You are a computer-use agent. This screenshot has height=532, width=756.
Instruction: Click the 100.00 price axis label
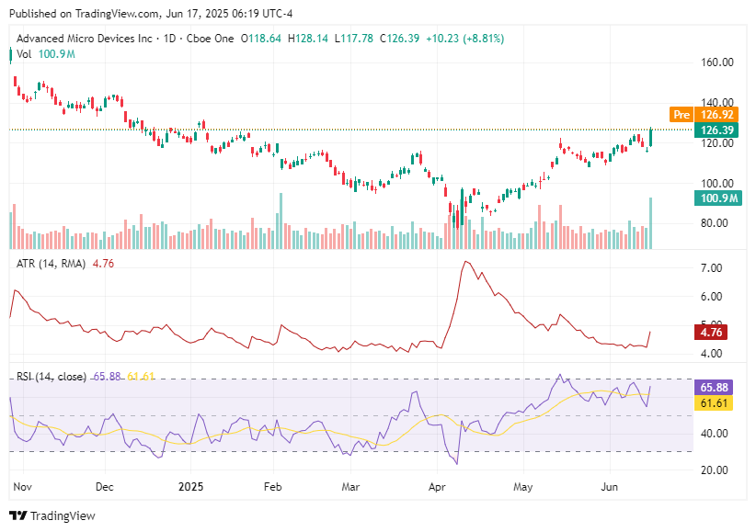click(x=717, y=183)
